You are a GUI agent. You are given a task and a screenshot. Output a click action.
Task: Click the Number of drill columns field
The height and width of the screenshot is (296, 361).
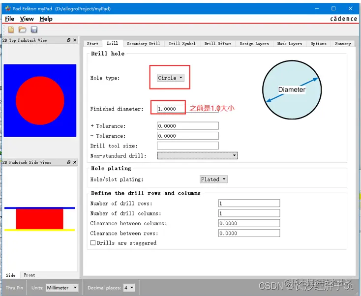[249, 213]
